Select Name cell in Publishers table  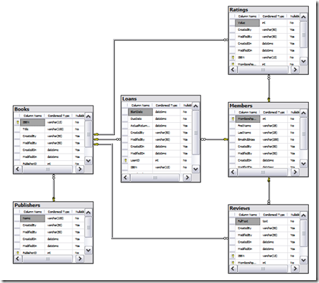tap(32, 218)
